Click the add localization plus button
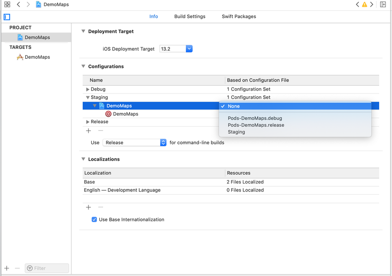Viewport: 392px width, 276px height. click(88, 207)
